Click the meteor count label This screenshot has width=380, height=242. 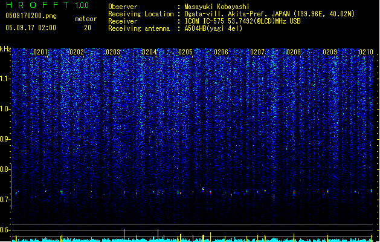(x=86, y=19)
